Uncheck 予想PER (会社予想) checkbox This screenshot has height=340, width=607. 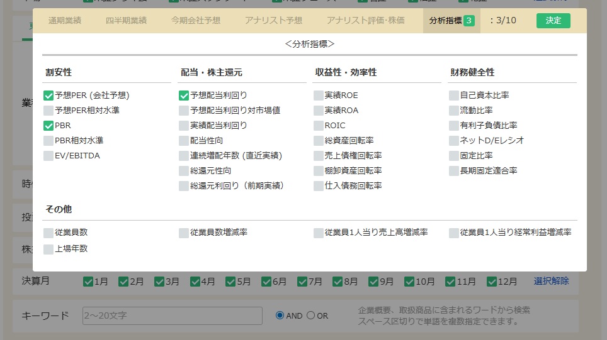pyautogui.click(x=48, y=96)
